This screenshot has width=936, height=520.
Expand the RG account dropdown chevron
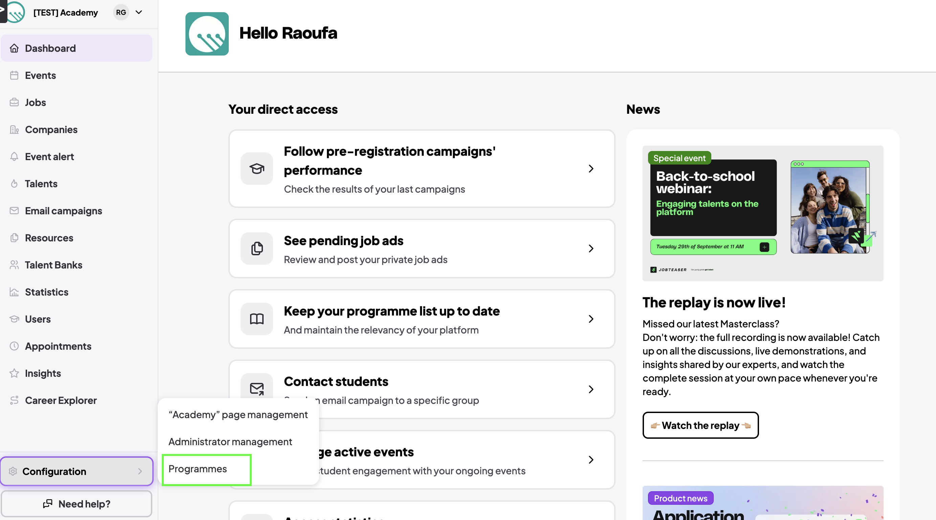(139, 13)
